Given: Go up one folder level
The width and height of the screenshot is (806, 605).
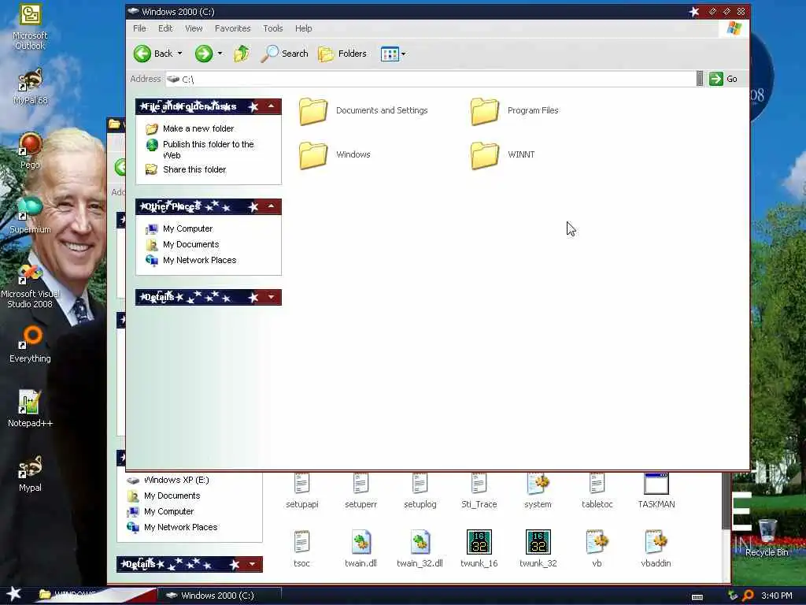Looking at the screenshot, I should (242, 54).
